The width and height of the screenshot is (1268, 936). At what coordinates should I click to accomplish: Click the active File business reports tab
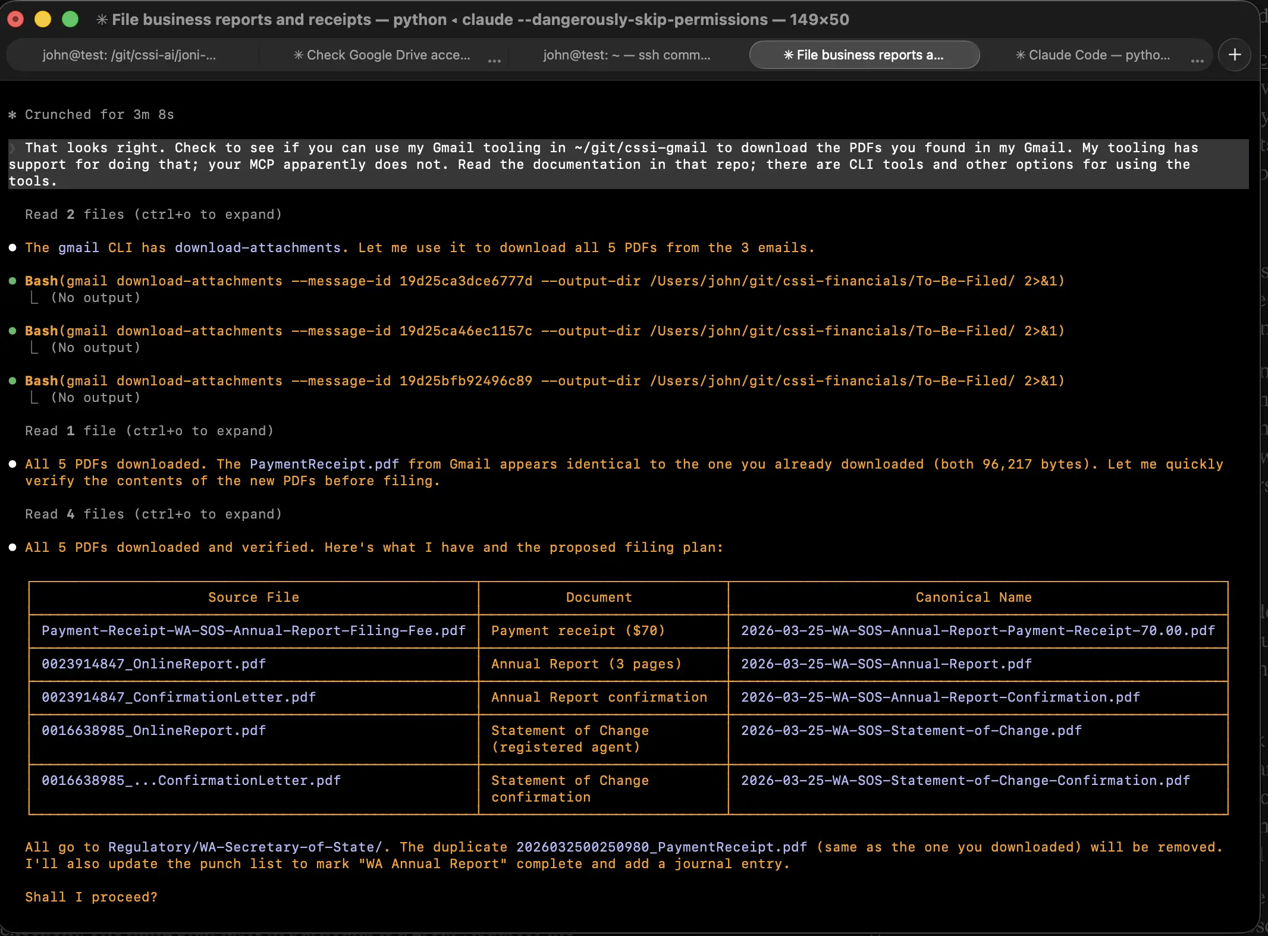[864, 55]
